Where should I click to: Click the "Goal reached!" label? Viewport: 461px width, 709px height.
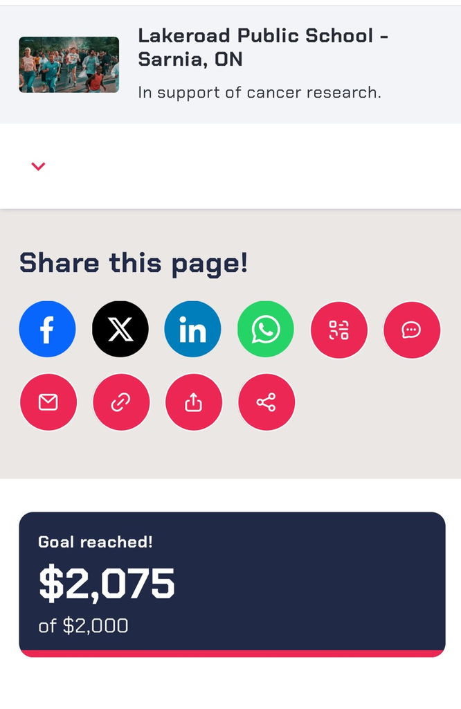96,541
